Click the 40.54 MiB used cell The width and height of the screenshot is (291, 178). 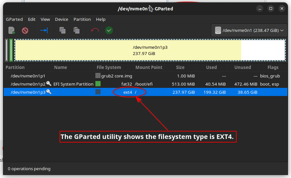(x=215, y=84)
